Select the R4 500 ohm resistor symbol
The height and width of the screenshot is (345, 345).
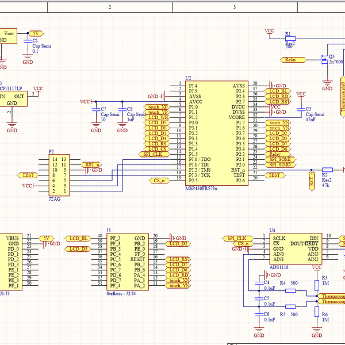(290, 290)
